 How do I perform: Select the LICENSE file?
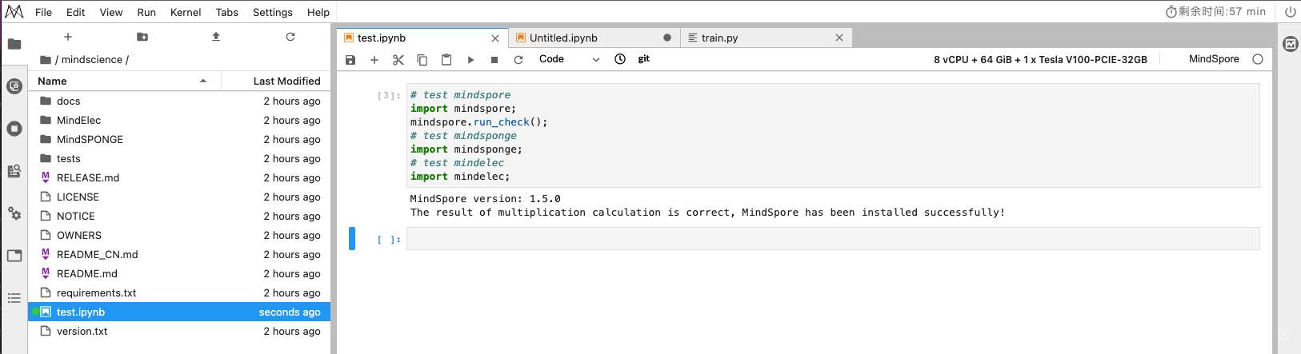pyautogui.click(x=179, y=197)
